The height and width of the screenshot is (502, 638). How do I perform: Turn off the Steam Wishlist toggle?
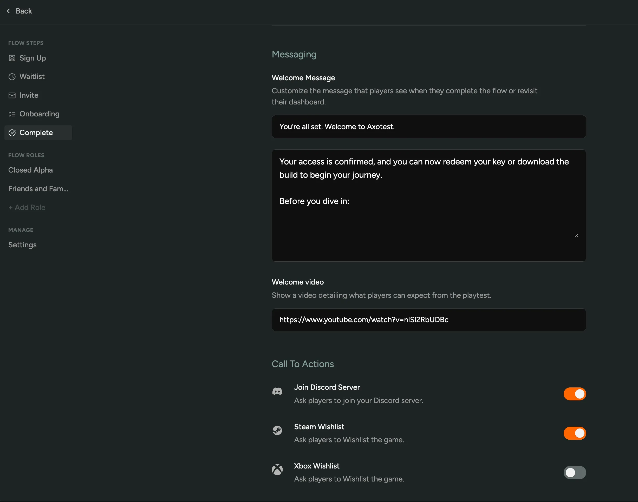(575, 433)
